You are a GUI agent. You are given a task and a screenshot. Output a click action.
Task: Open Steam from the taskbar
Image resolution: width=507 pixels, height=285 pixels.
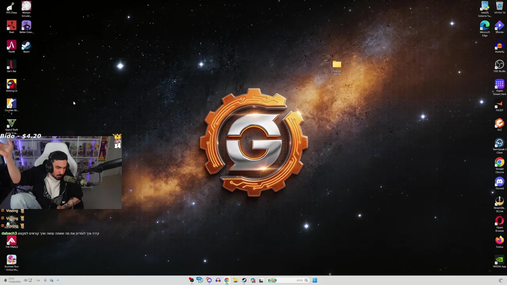pyautogui.click(x=244, y=280)
